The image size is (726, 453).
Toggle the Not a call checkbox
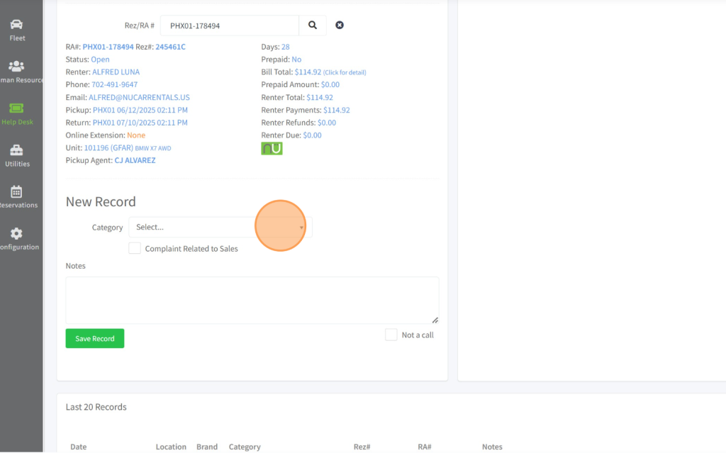pos(391,335)
